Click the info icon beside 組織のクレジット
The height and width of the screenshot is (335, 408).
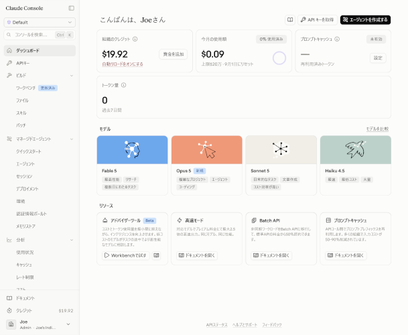pos(135,39)
